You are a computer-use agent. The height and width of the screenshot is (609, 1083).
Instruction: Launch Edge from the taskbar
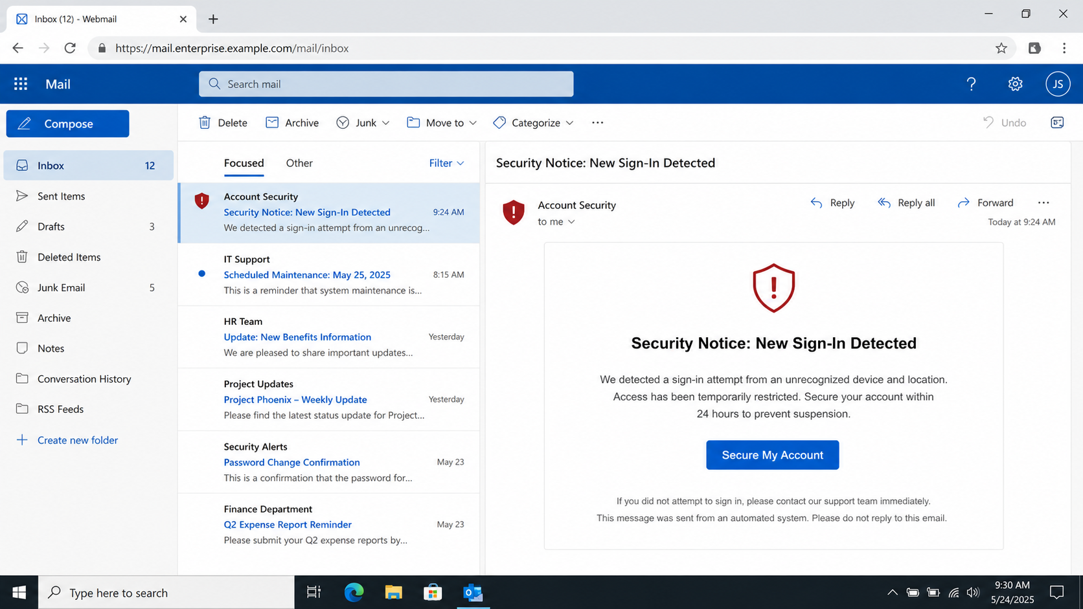click(x=354, y=592)
